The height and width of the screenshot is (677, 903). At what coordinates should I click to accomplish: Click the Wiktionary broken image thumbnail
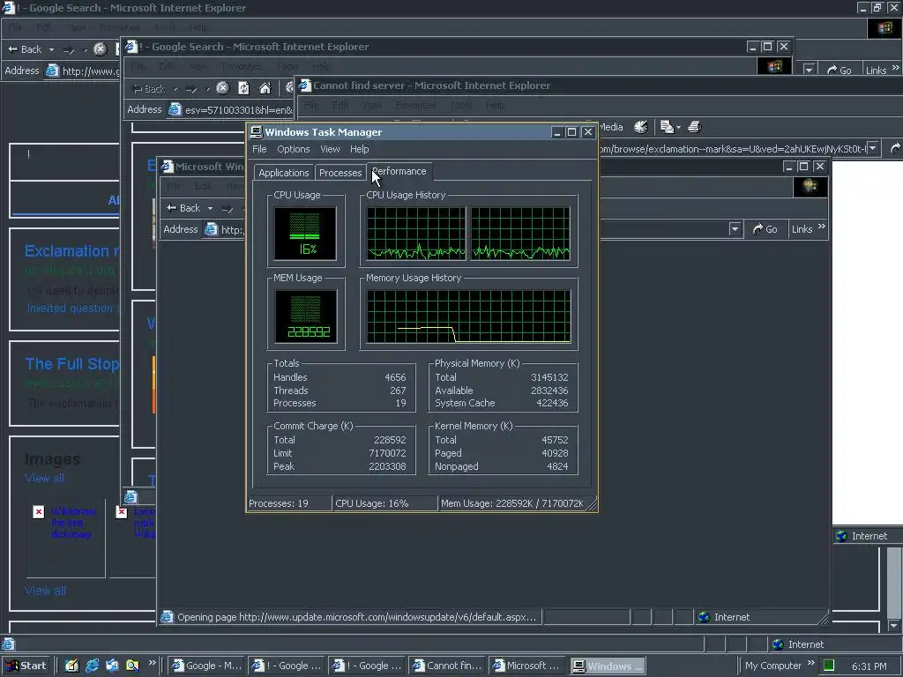(x=39, y=511)
